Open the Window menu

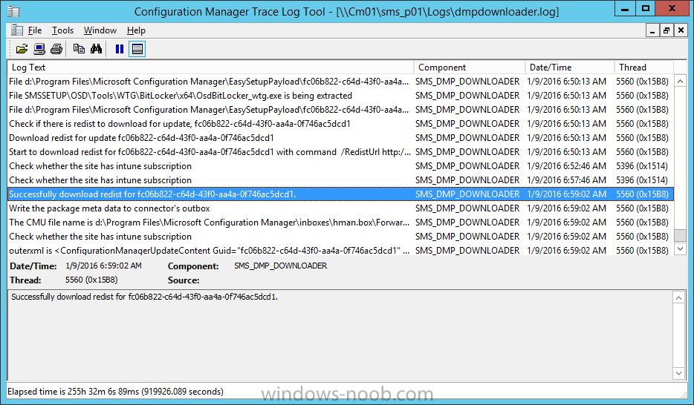pos(100,30)
